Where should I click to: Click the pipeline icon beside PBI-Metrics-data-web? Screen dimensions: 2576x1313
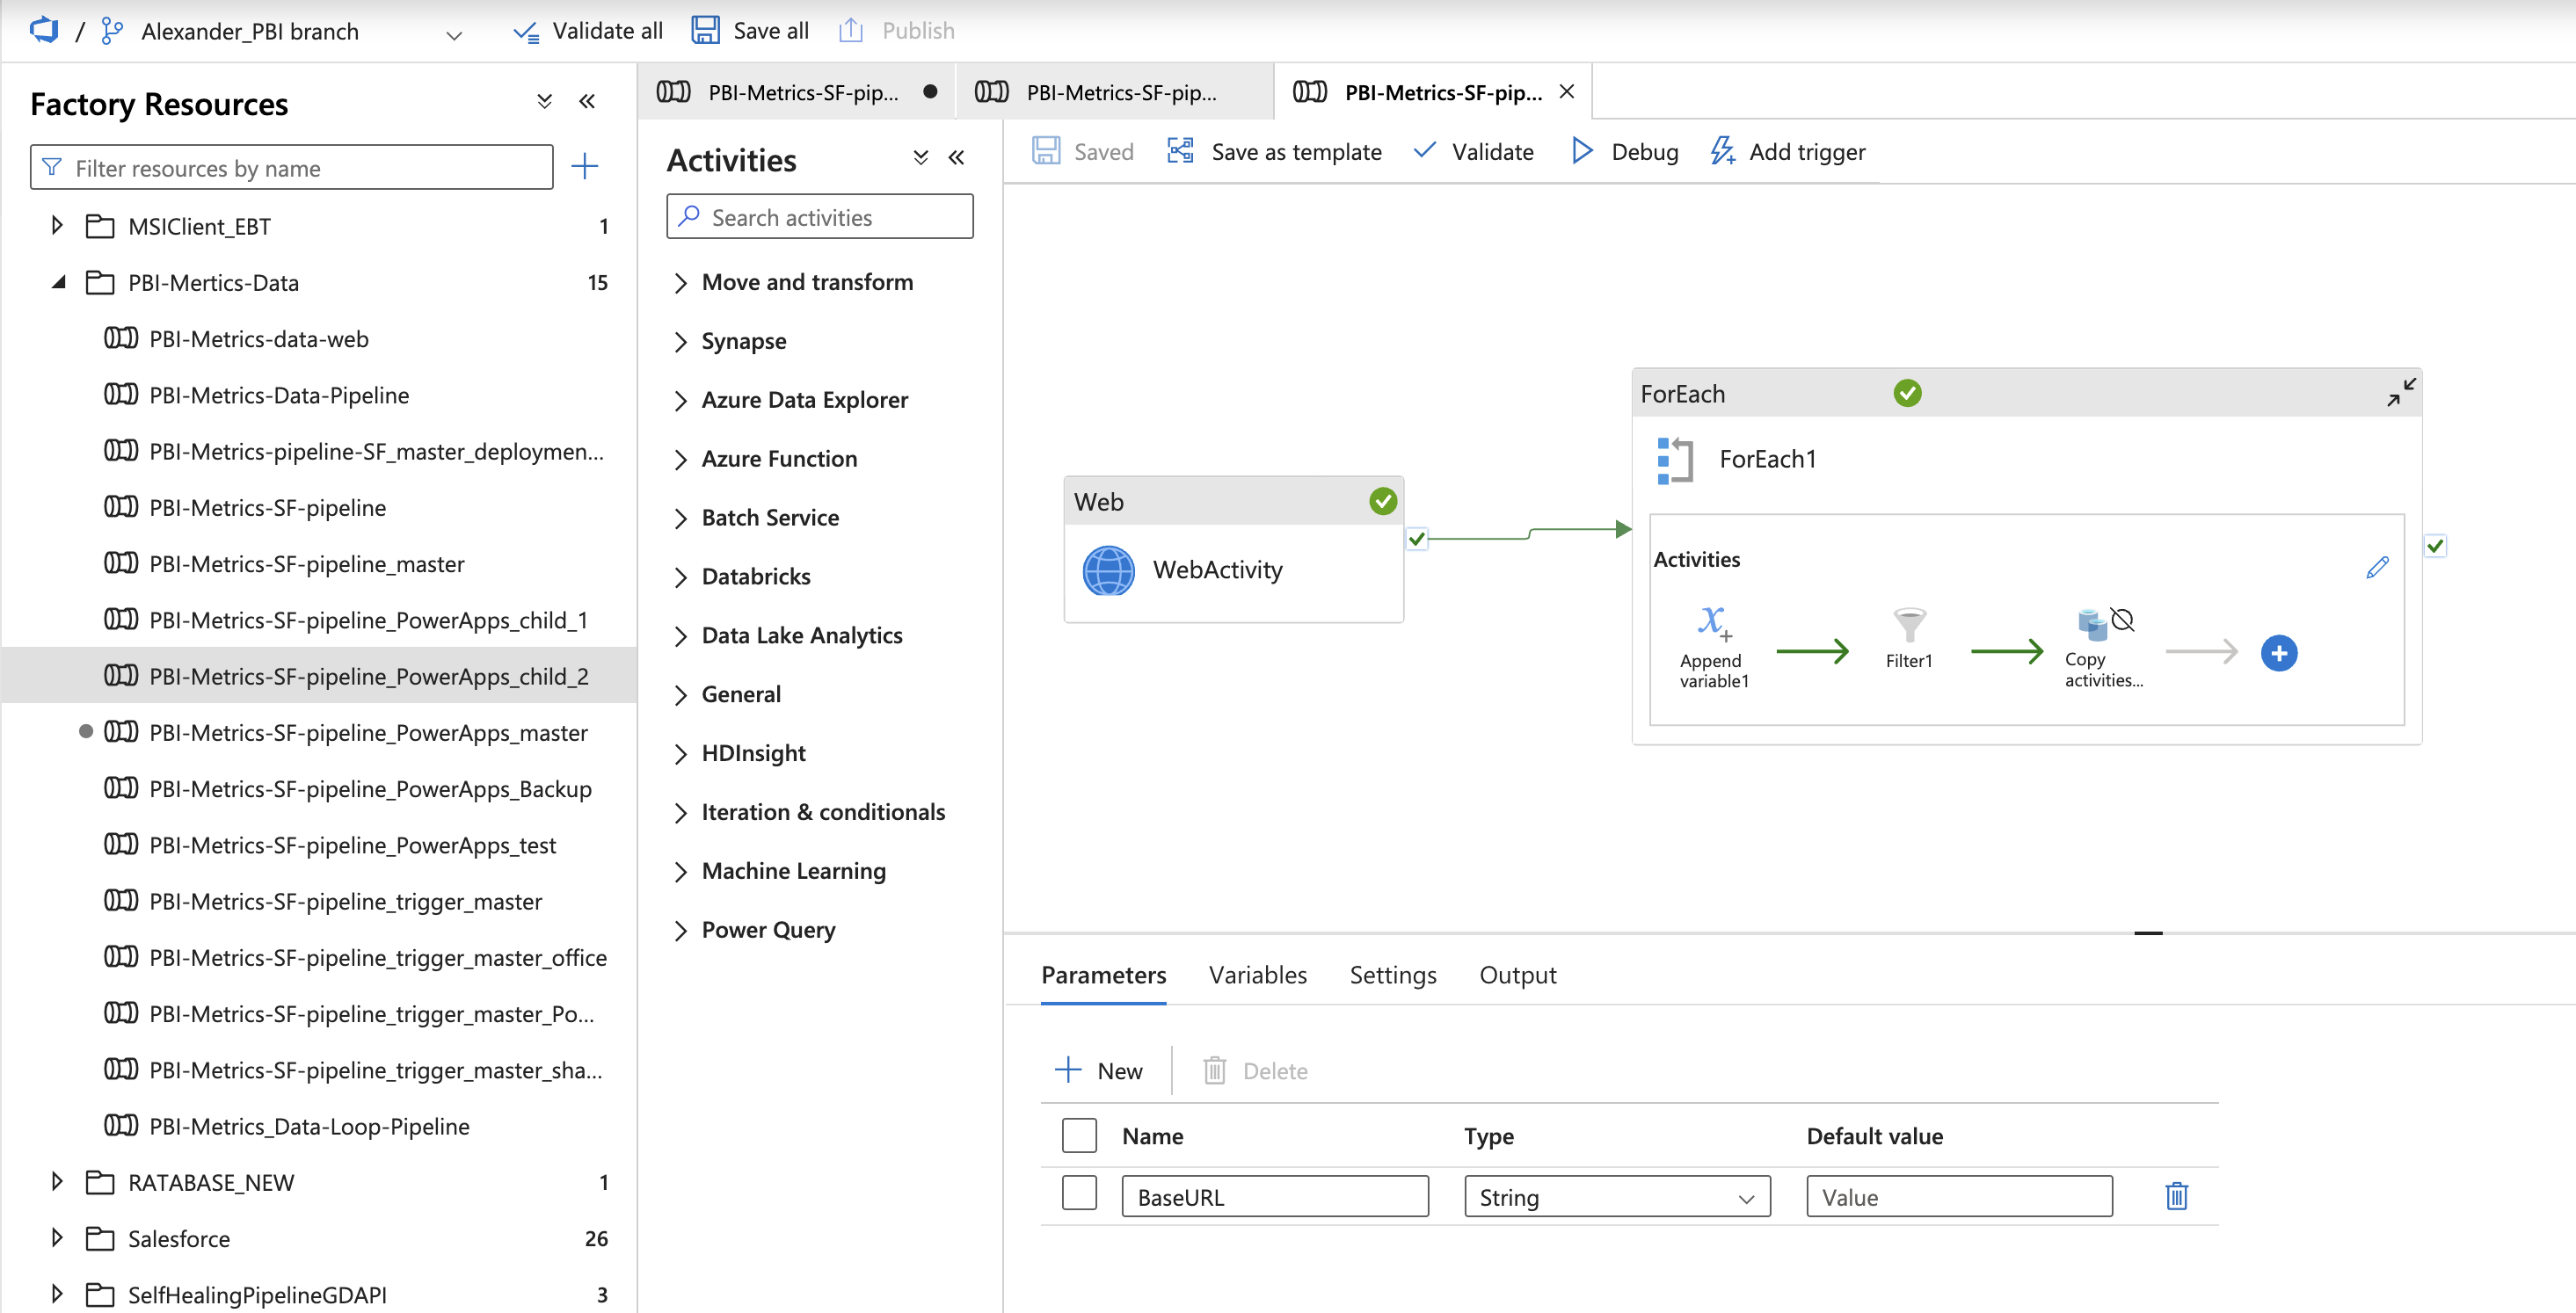121,338
